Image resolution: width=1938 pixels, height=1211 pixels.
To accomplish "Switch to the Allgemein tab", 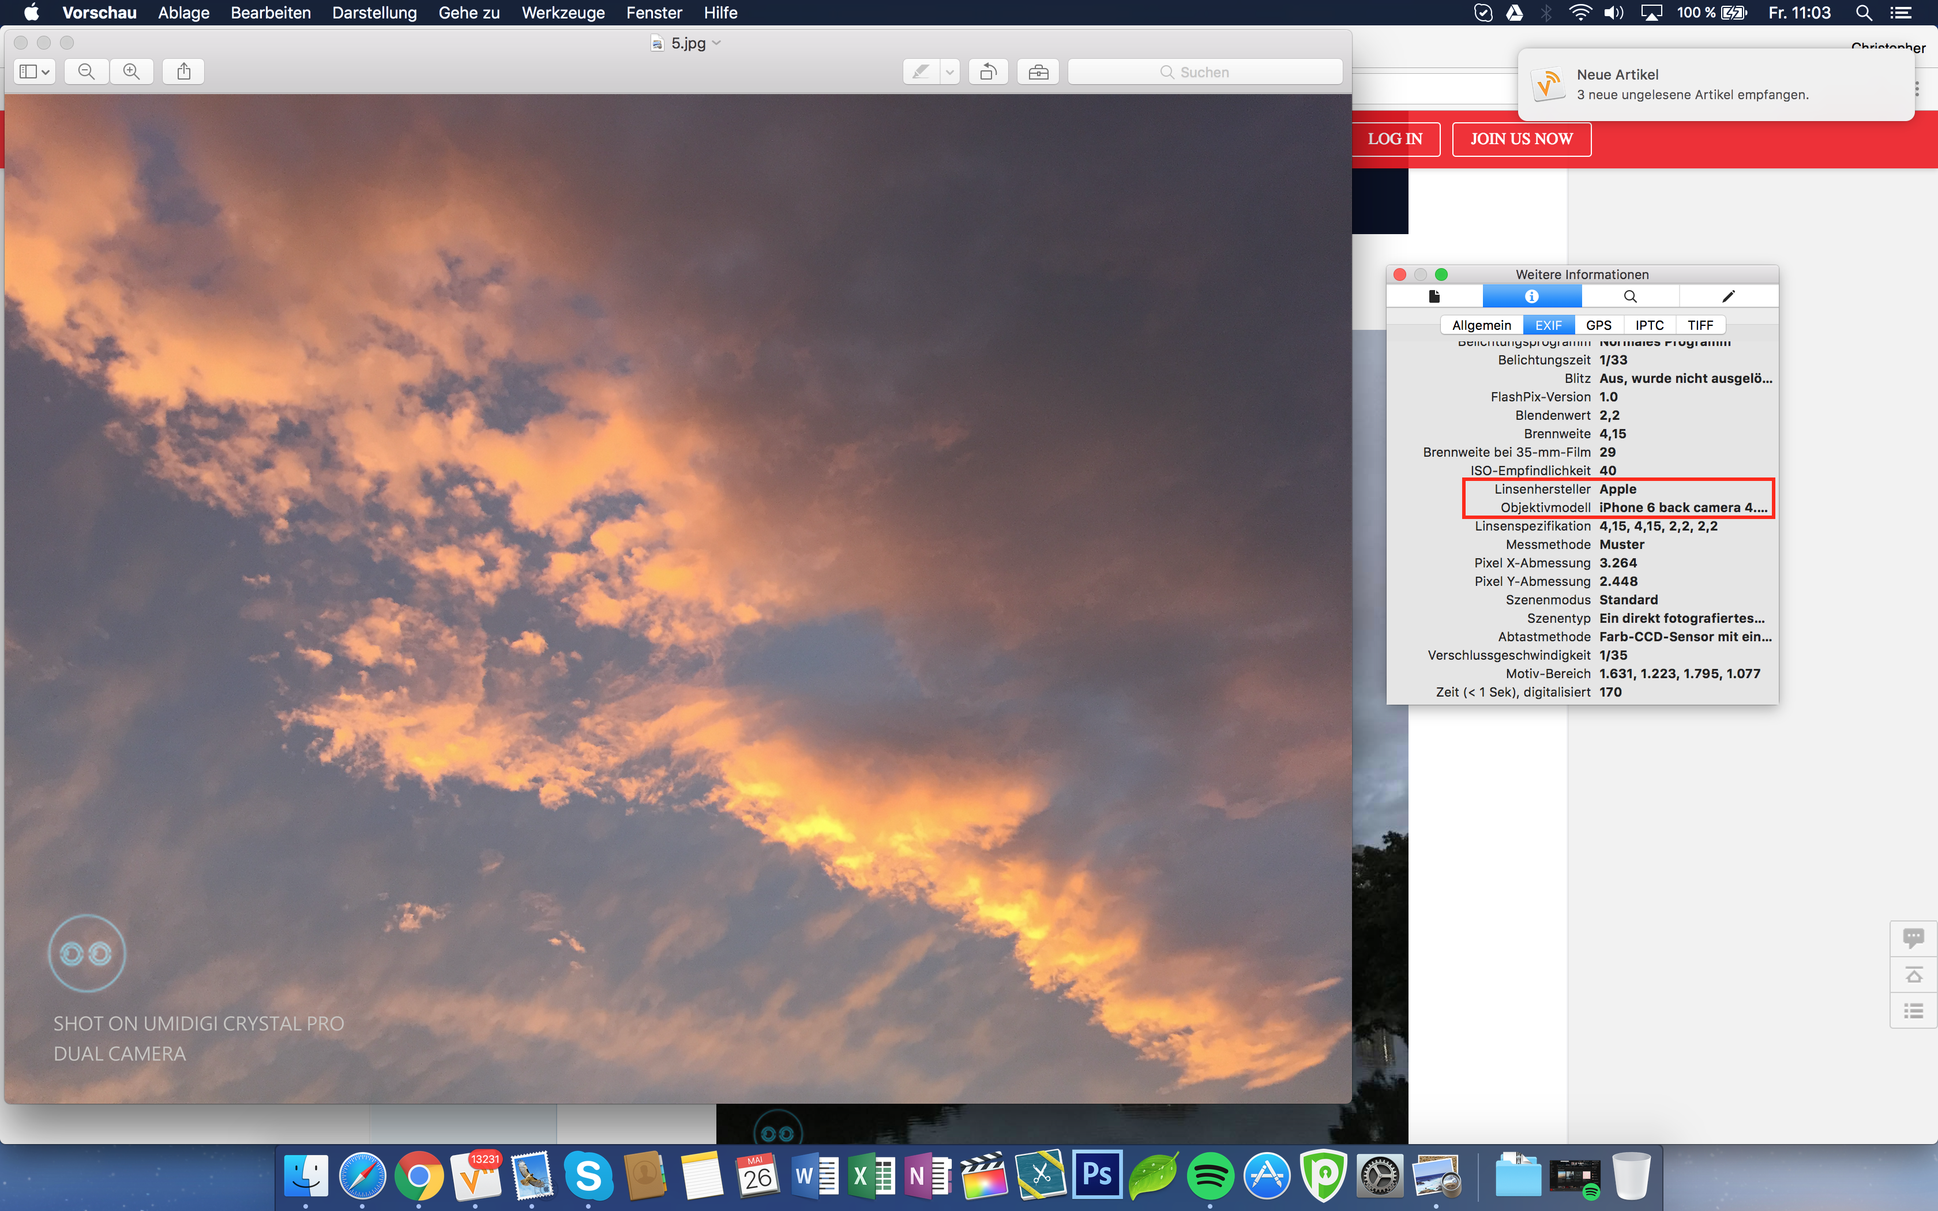I will (x=1482, y=324).
